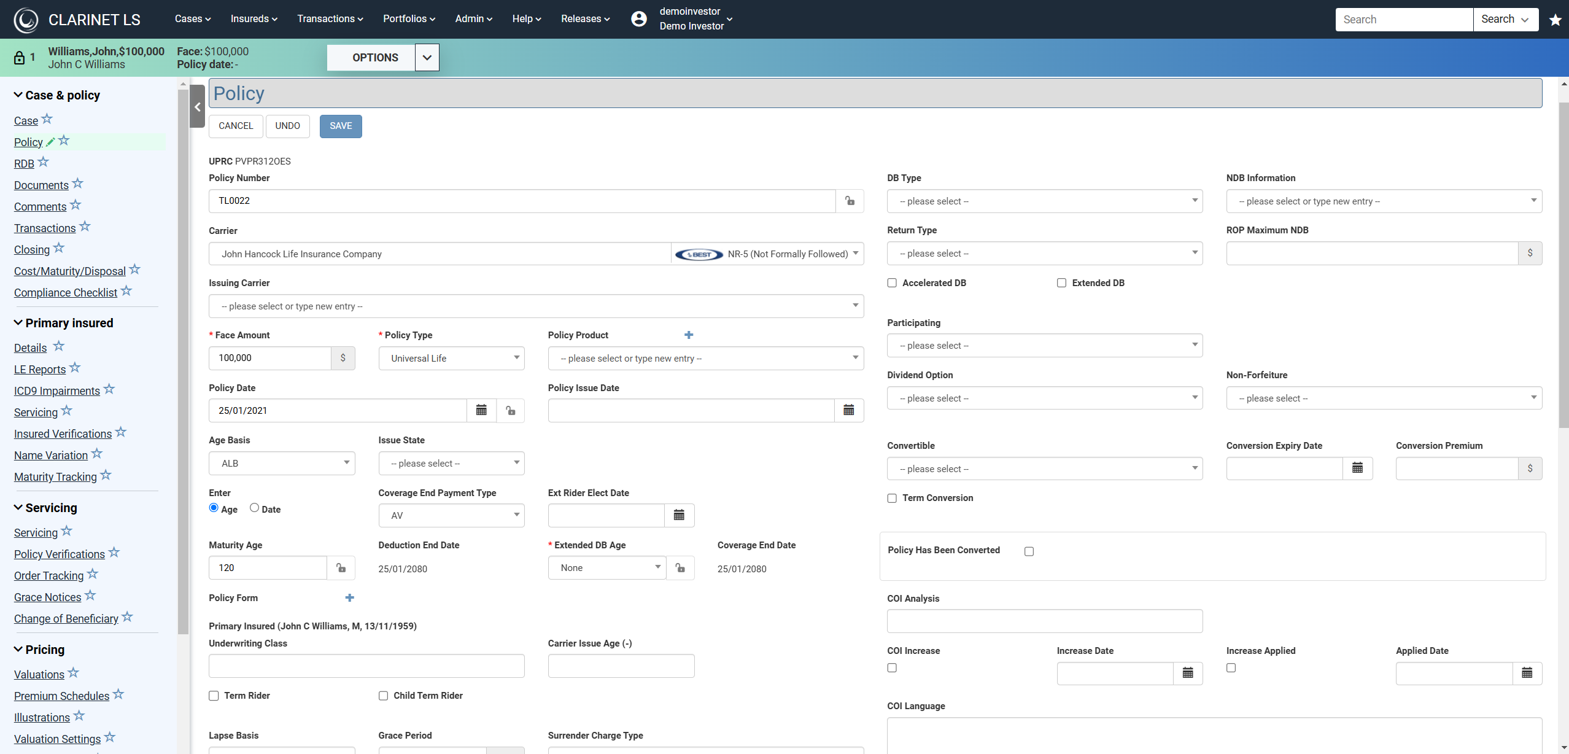The width and height of the screenshot is (1569, 754).
Task: Toggle lock icon beside Extended DB Age
Action: pyautogui.click(x=680, y=568)
